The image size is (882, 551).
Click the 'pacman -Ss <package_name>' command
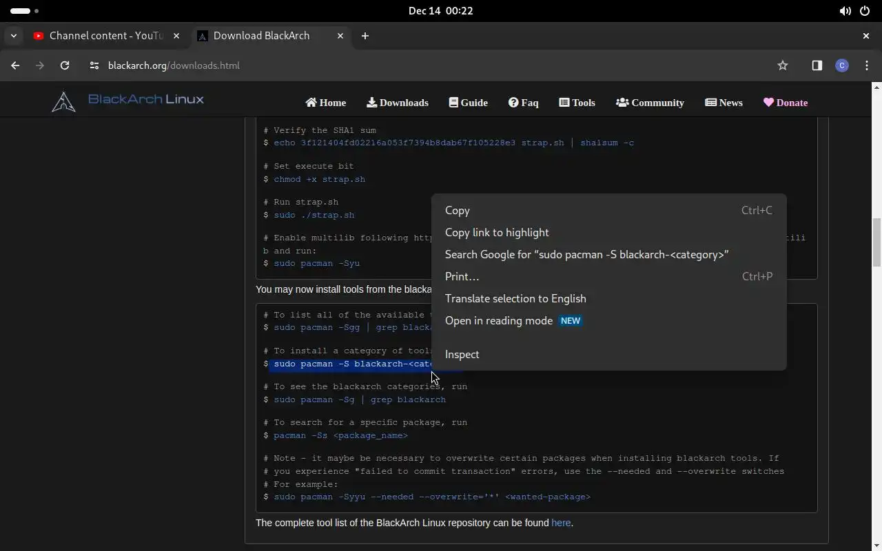click(x=340, y=435)
